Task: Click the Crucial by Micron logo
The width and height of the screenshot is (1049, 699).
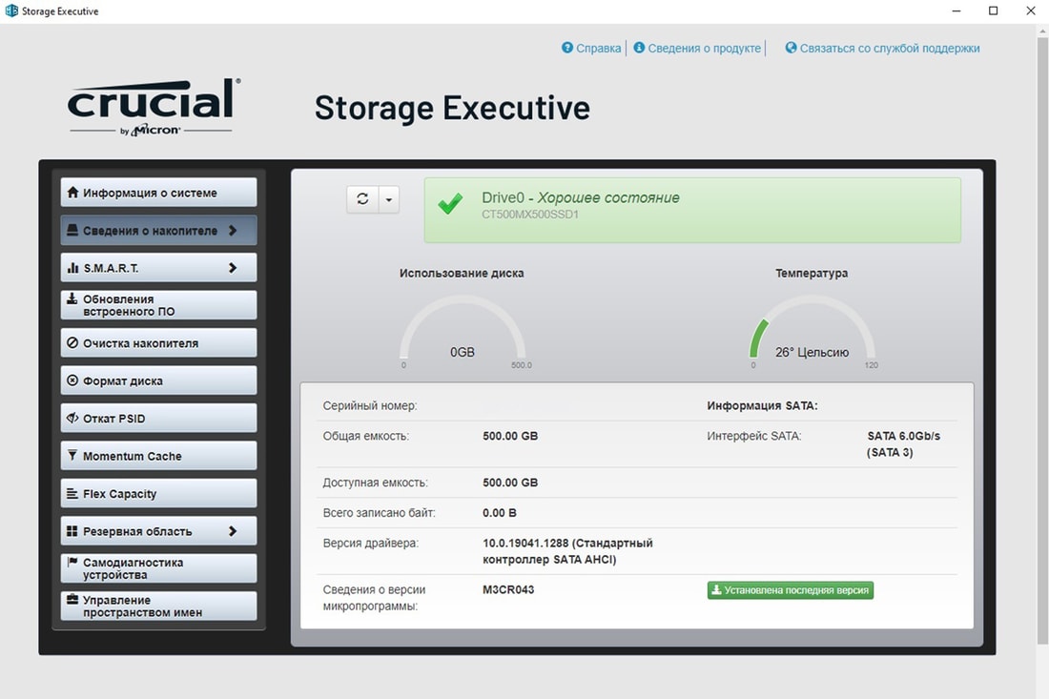Action: [154, 107]
